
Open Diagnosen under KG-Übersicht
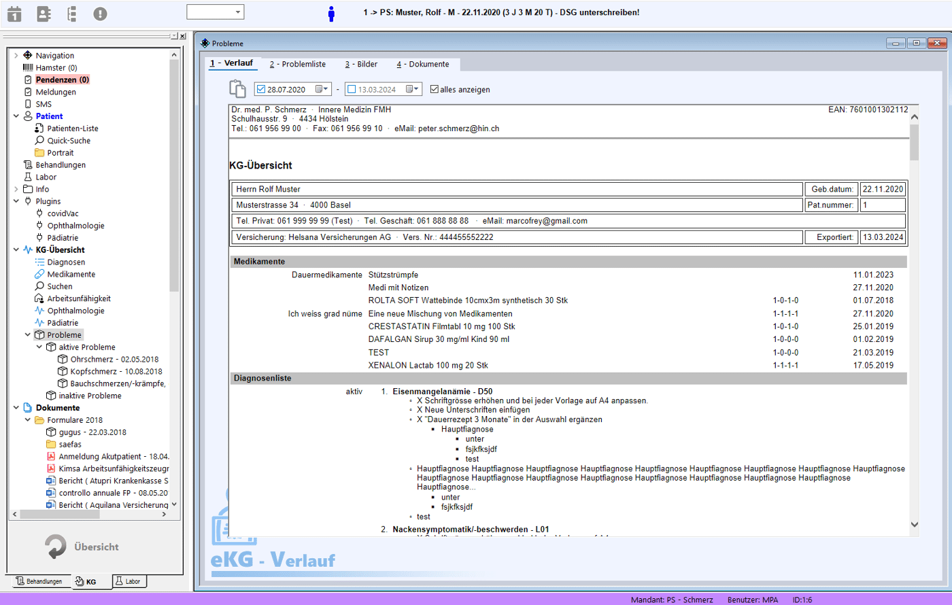pyautogui.click(x=66, y=262)
